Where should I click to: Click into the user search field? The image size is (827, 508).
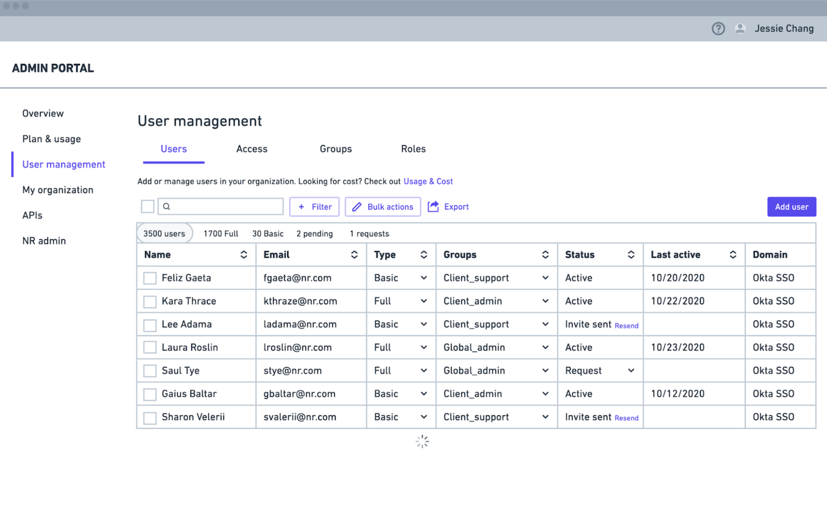tap(225, 207)
